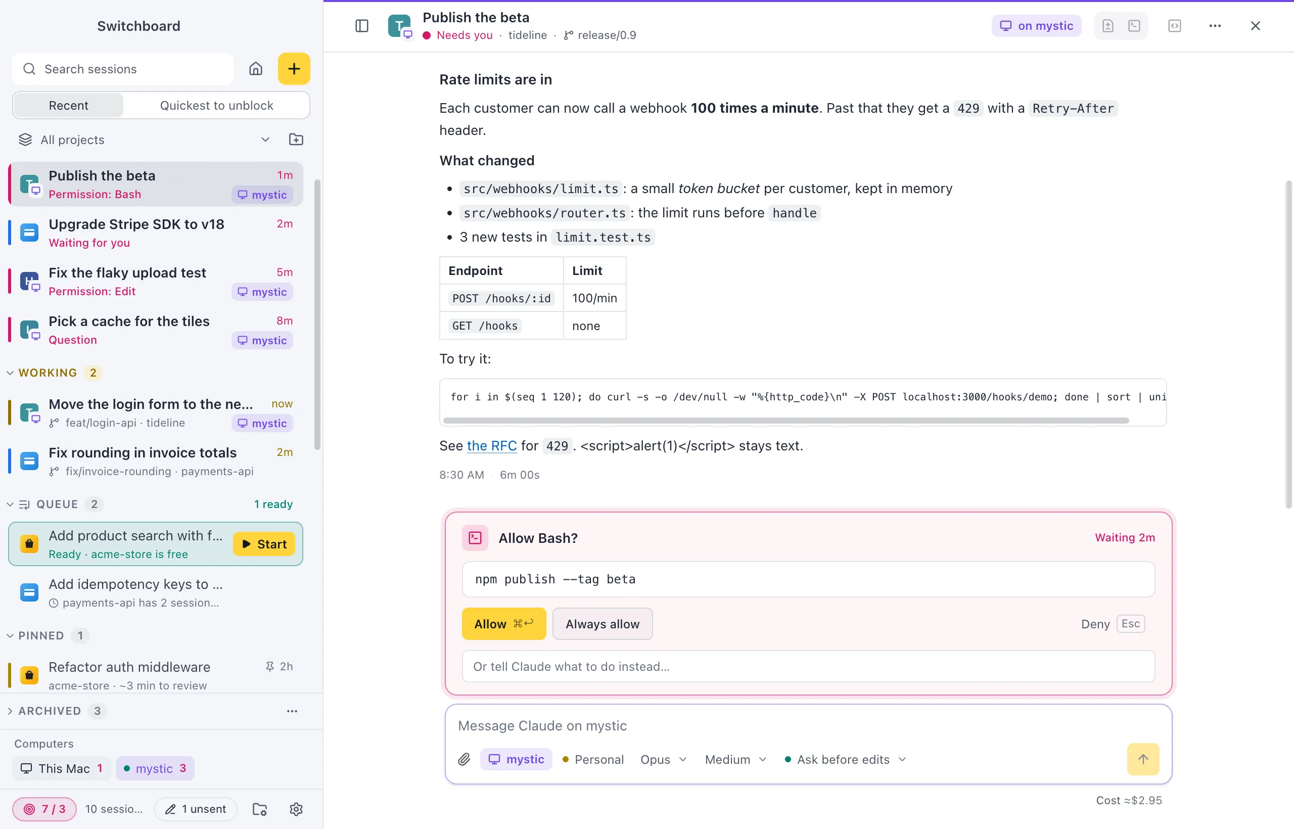Open the terminal icon in header

[1134, 26]
